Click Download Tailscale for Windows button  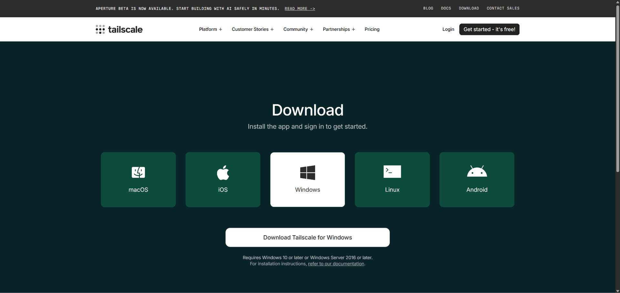pyautogui.click(x=307, y=237)
